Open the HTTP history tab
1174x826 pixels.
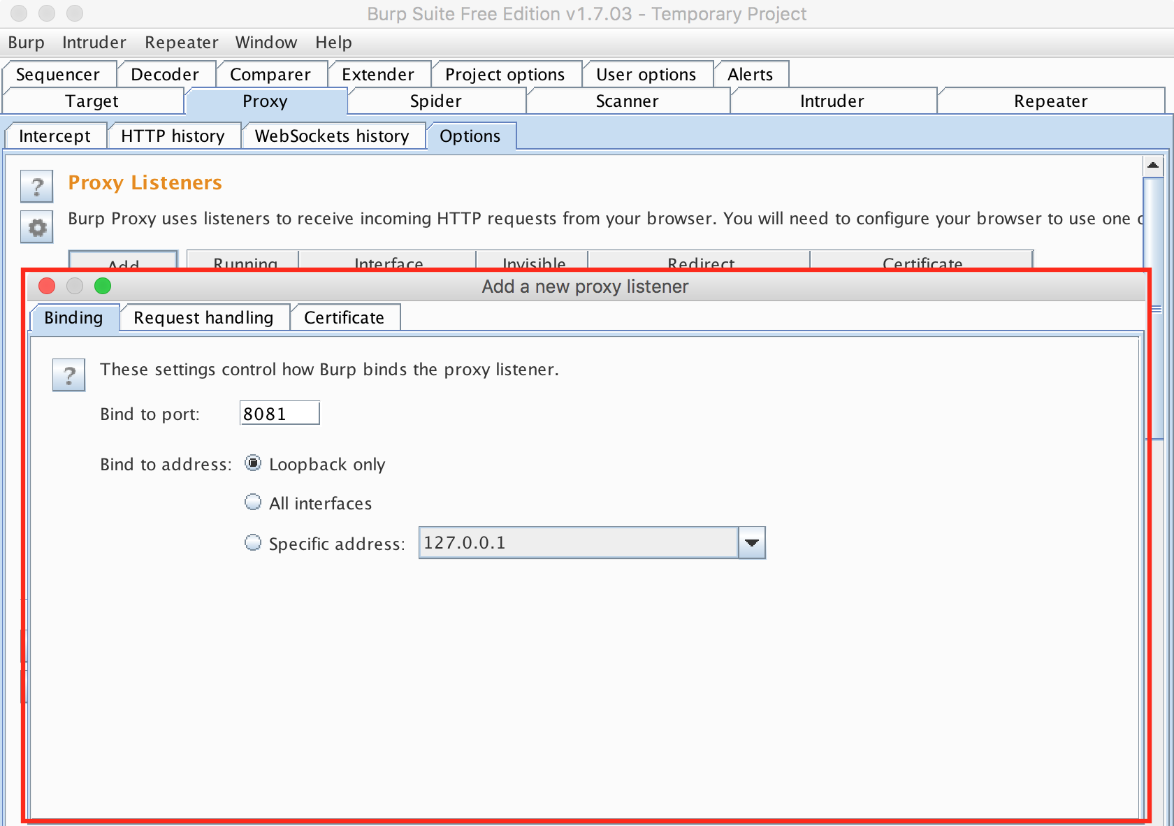173,136
